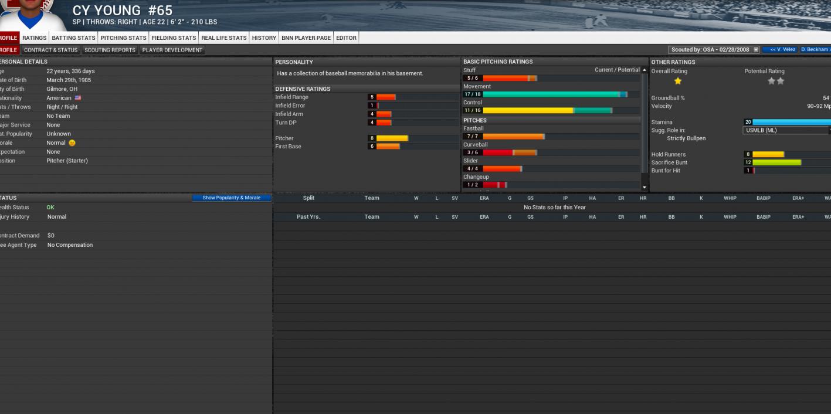This screenshot has width=831, height=414.
Task: Open the Ratings tab
Action: click(x=35, y=38)
